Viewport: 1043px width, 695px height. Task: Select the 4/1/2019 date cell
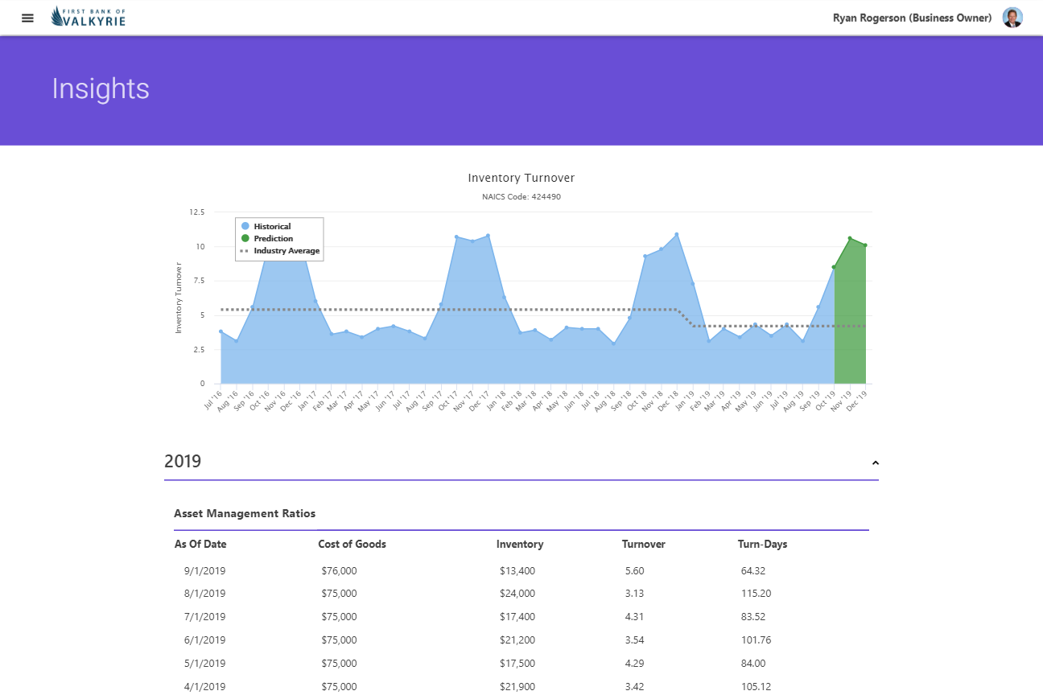click(x=204, y=687)
